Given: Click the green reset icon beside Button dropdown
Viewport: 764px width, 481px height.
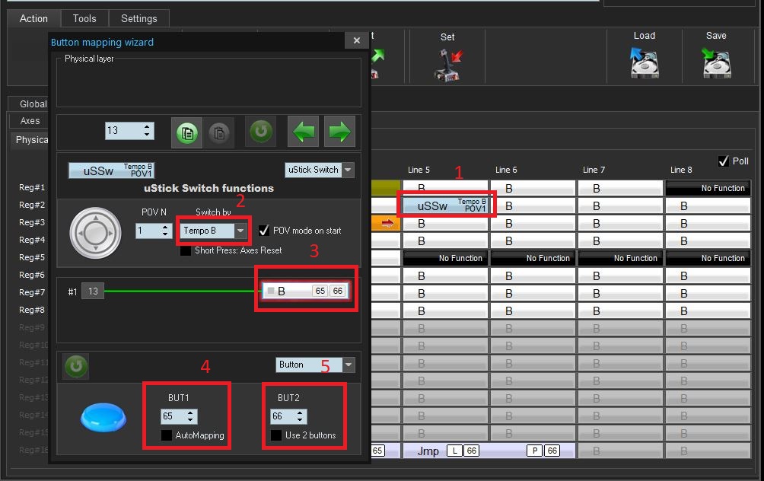Looking at the screenshot, I should pyautogui.click(x=75, y=366).
